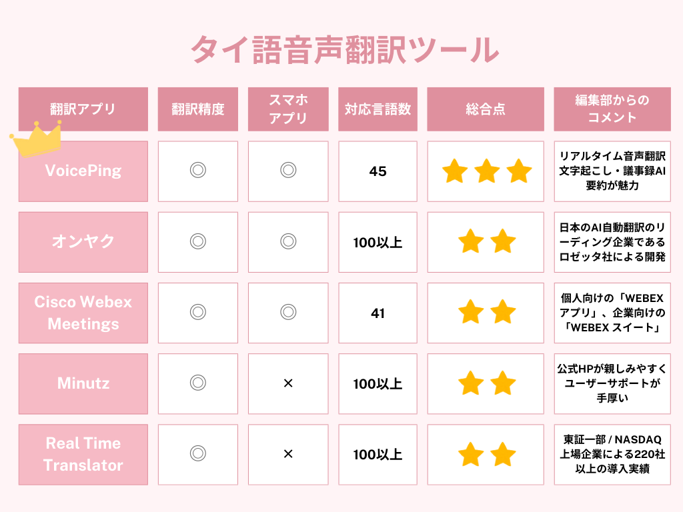Click the double-circle accuracy mark for VoicePing

pyautogui.click(x=197, y=171)
